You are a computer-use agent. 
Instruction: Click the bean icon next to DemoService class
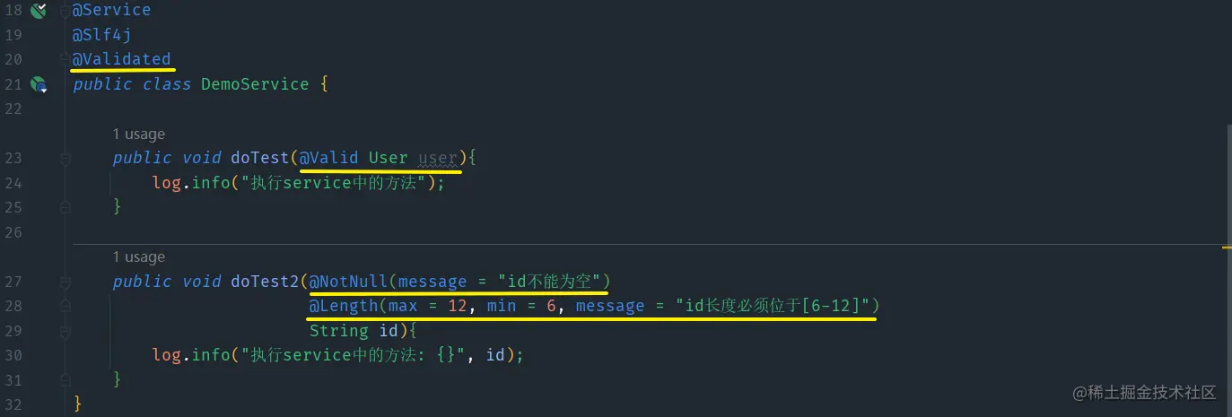(x=38, y=84)
